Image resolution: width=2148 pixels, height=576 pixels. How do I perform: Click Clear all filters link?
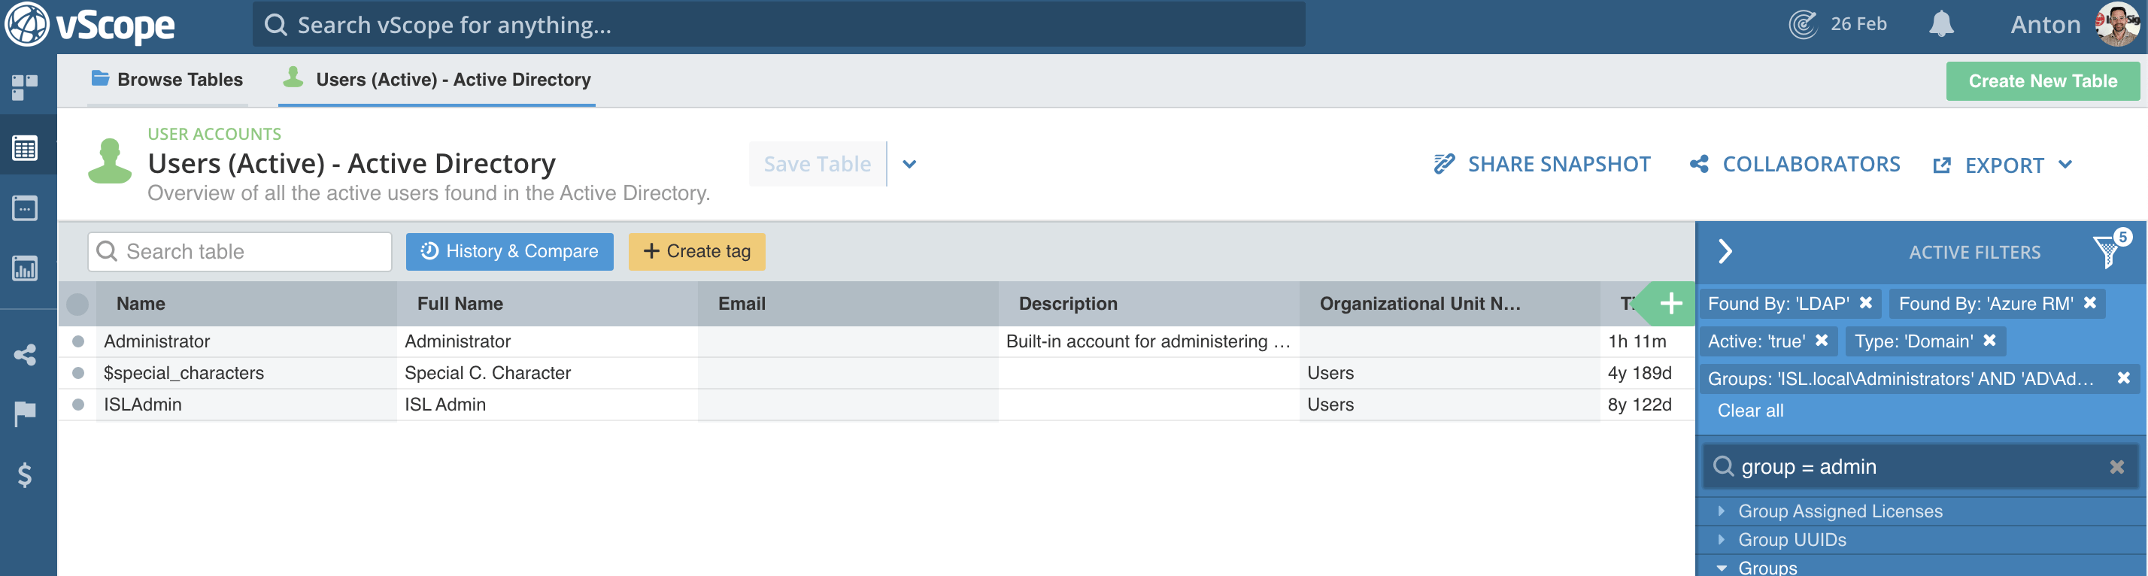click(1750, 410)
